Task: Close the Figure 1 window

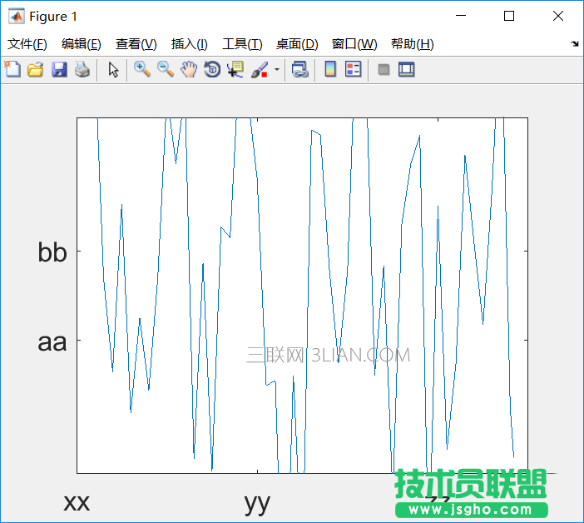Action: (x=558, y=16)
